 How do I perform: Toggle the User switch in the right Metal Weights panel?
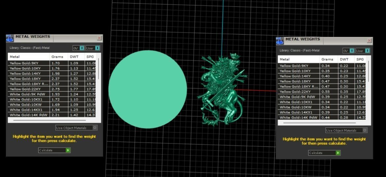point(363,51)
